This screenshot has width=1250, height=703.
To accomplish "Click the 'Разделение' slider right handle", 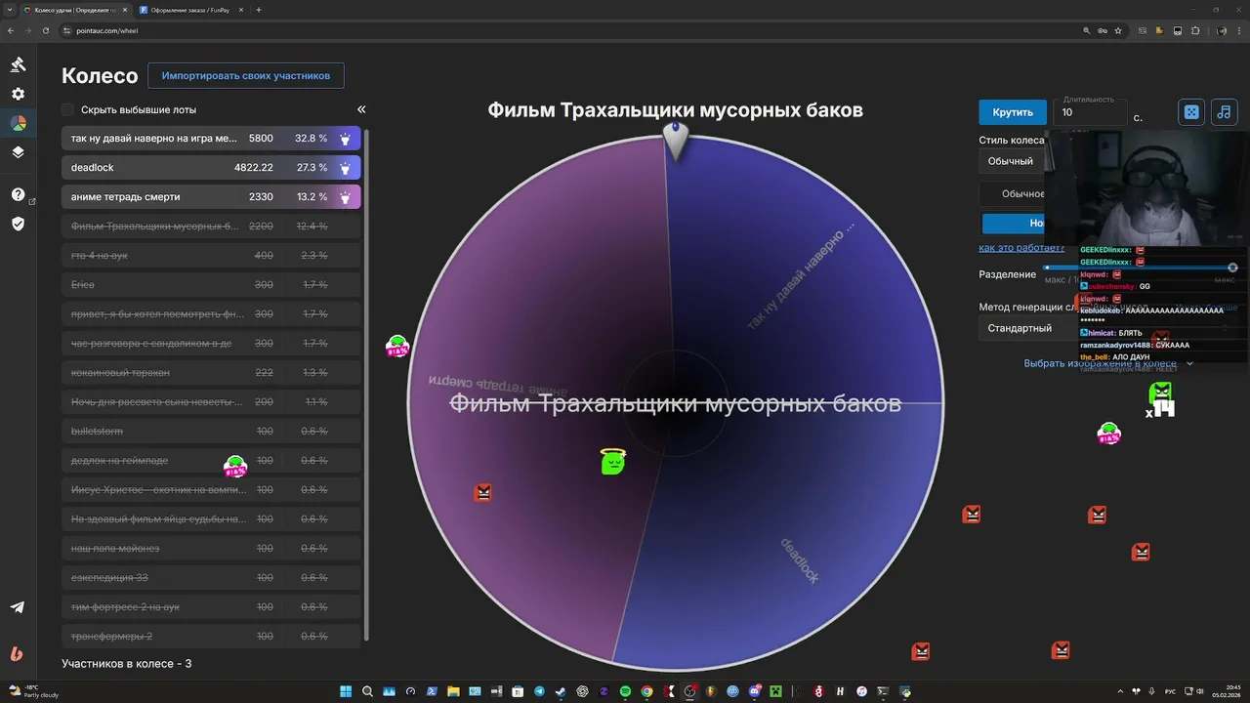I will click(x=1232, y=268).
